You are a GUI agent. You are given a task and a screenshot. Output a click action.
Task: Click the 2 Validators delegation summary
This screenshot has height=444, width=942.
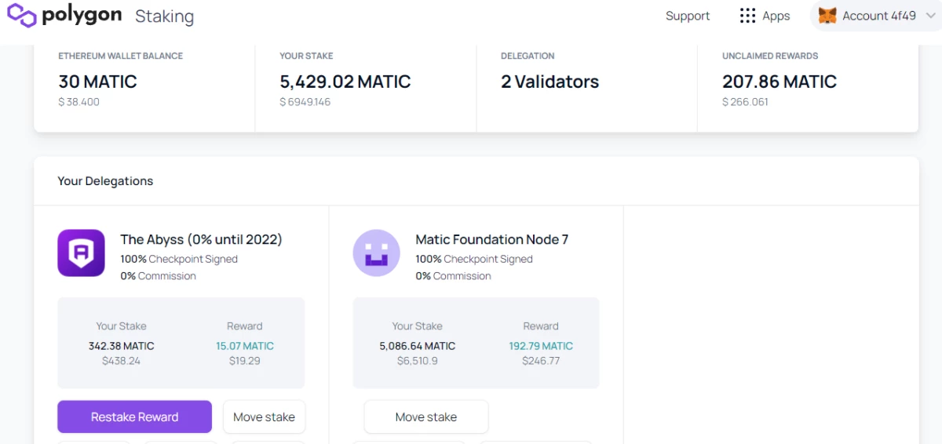[x=550, y=82]
